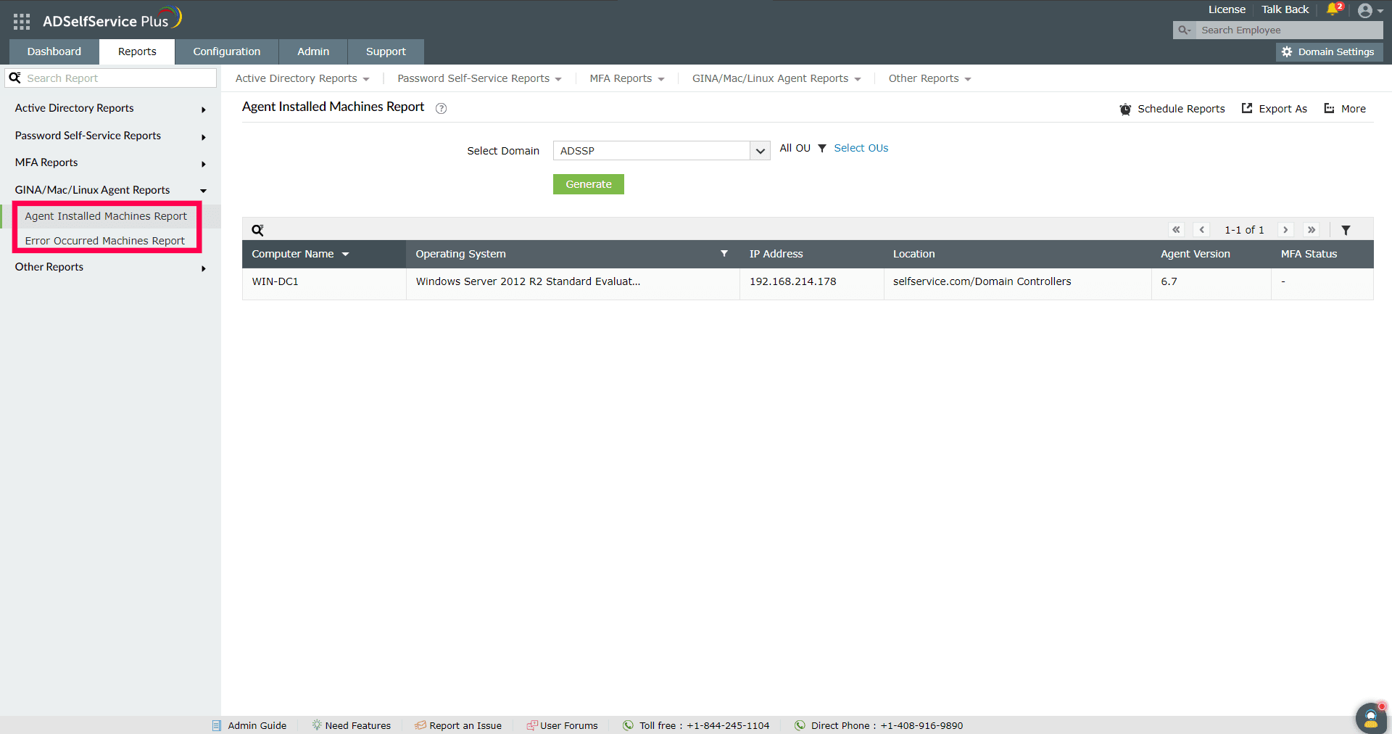The image size is (1392, 734).
Task: Open the table search magnifier icon
Action: (257, 230)
